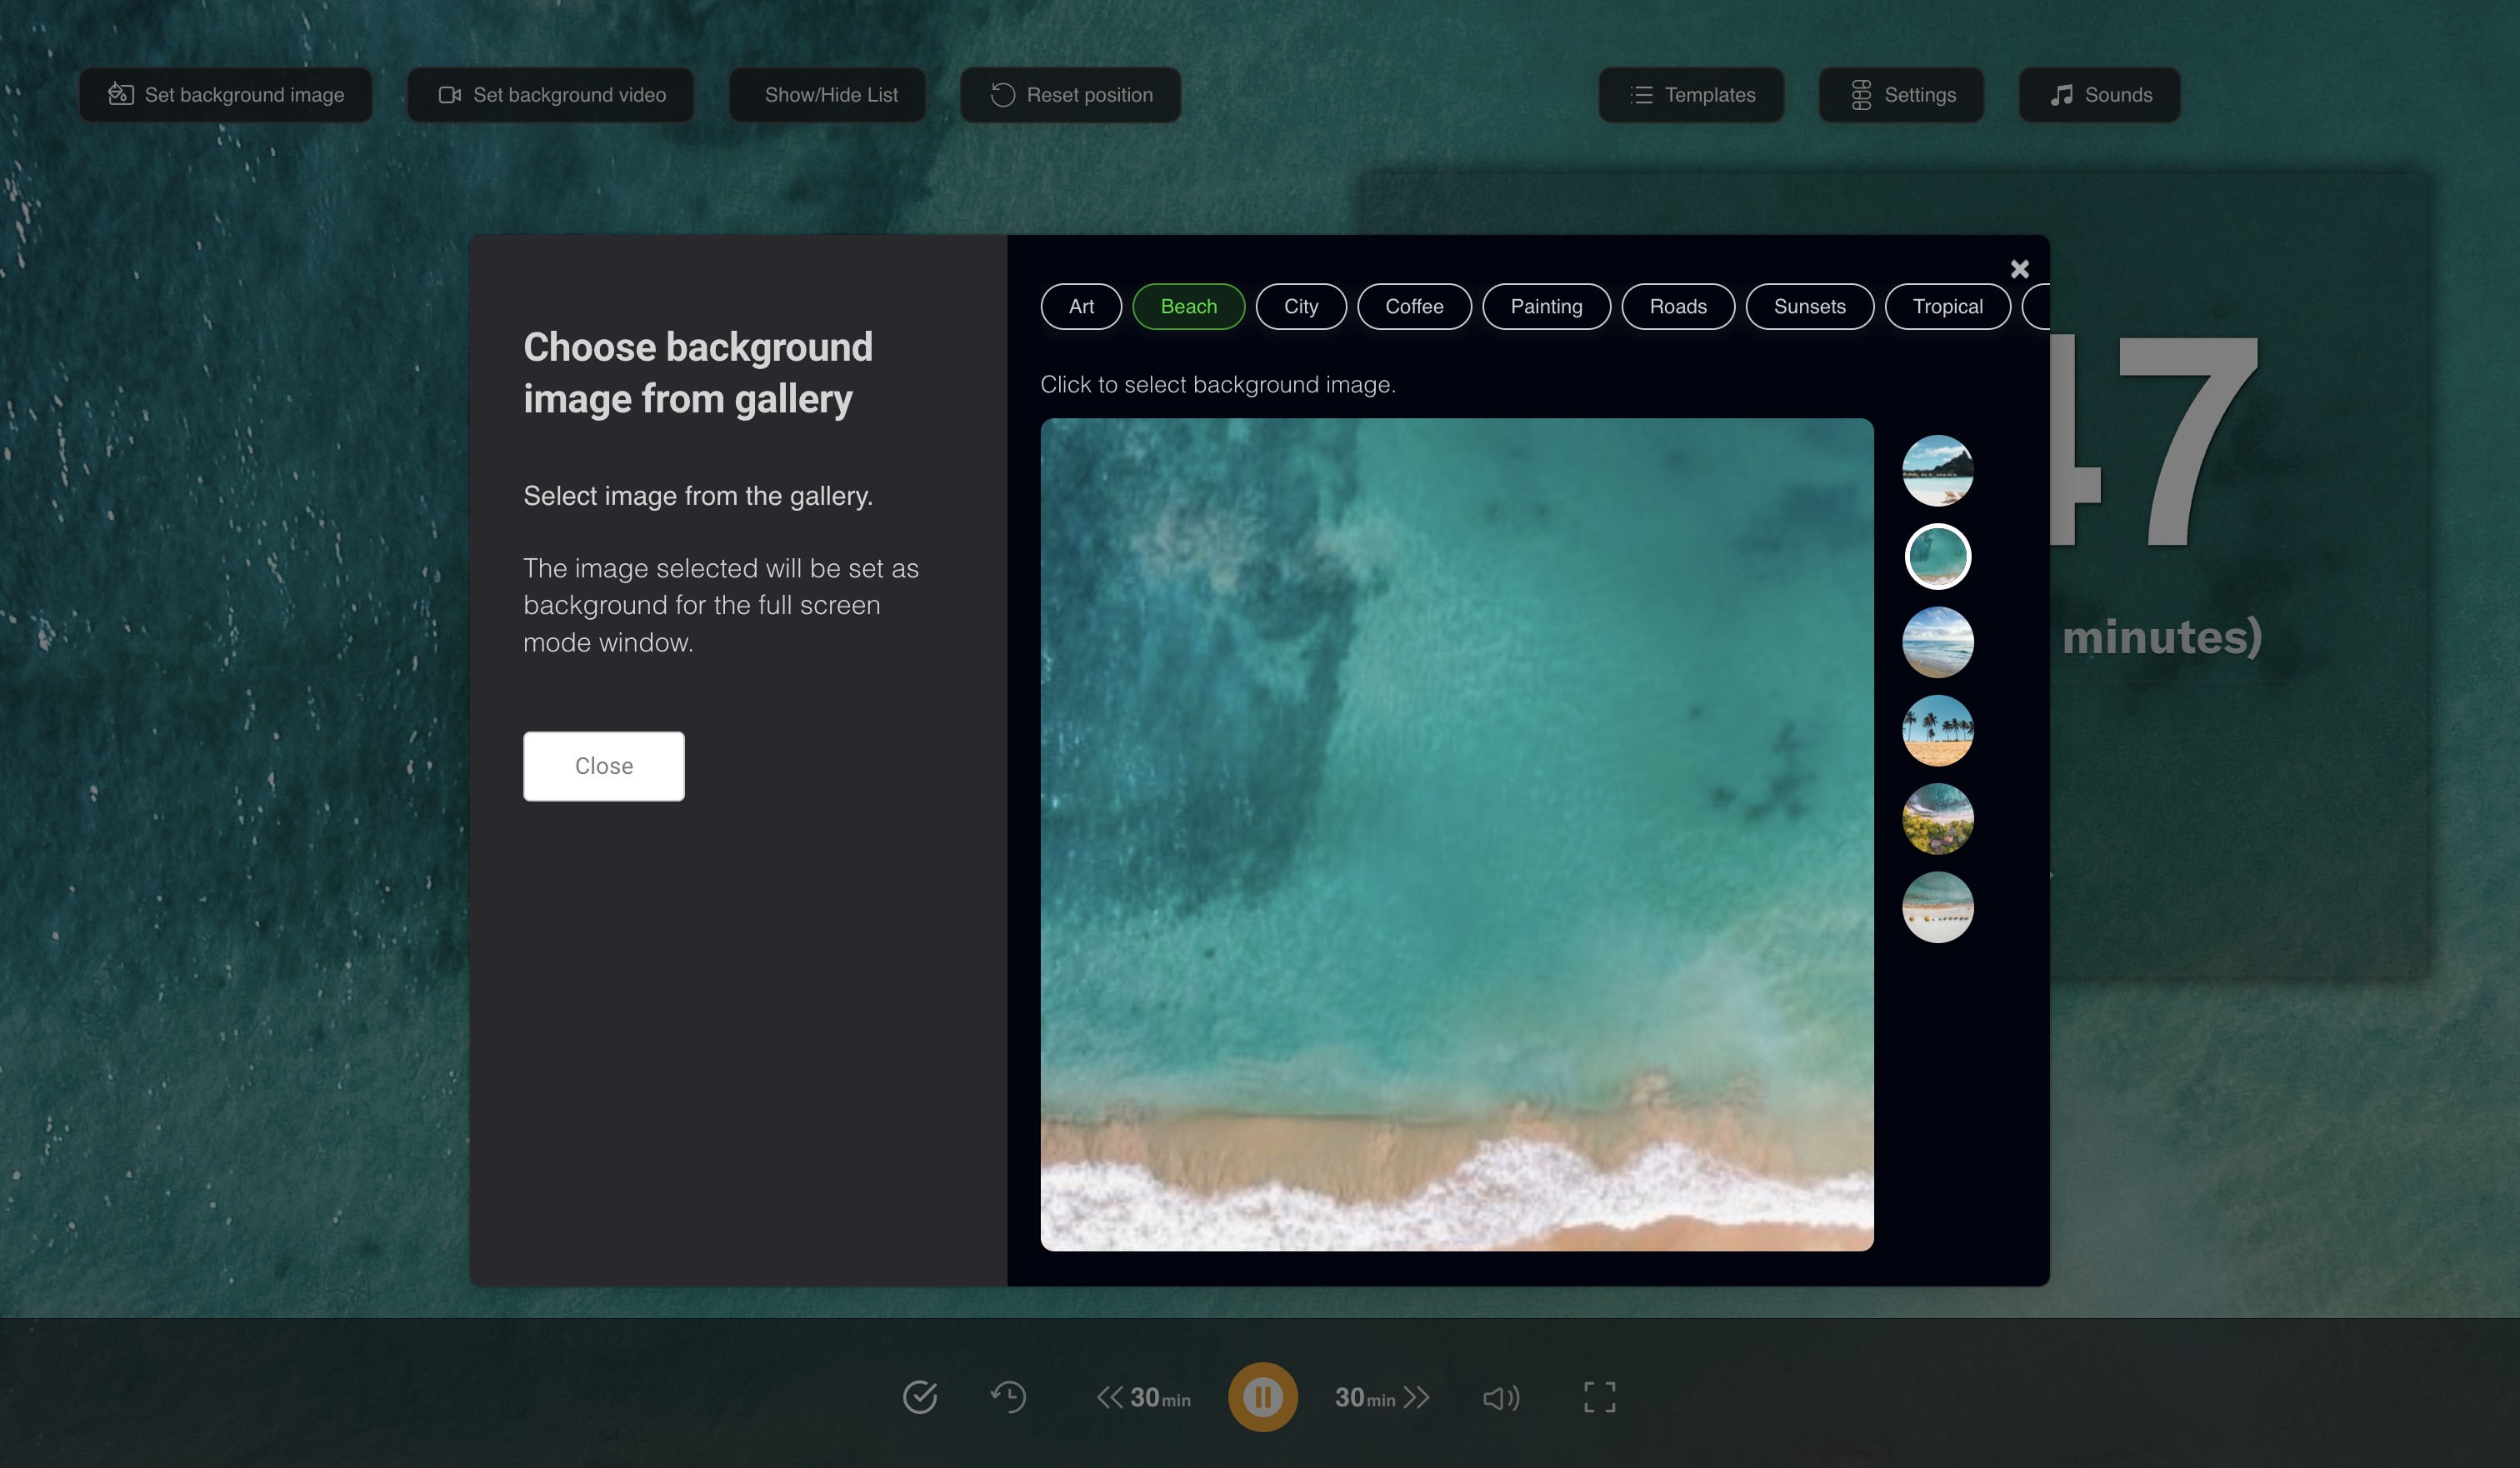Open the Sounds panel

[2100, 95]
